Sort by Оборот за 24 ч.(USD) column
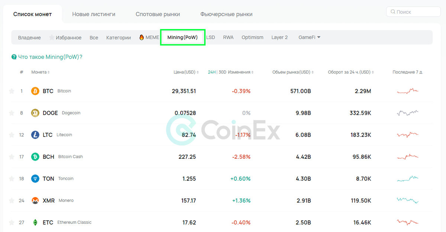Image resolution: width=446 pixels, height=232 pixels. tap(351, 72)
